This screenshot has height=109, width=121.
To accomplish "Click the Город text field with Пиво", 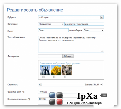I will (53, 30).
